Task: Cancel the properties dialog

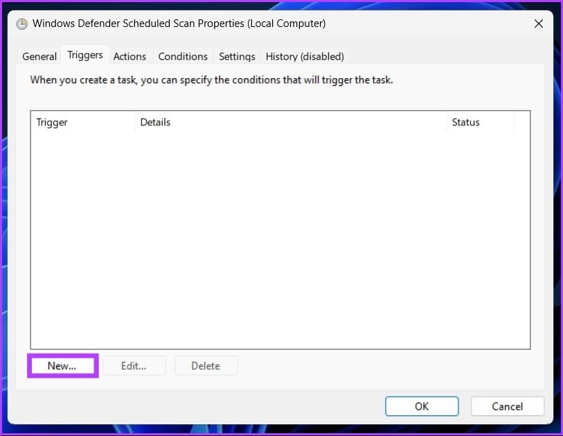Action: tap(508, 406)
